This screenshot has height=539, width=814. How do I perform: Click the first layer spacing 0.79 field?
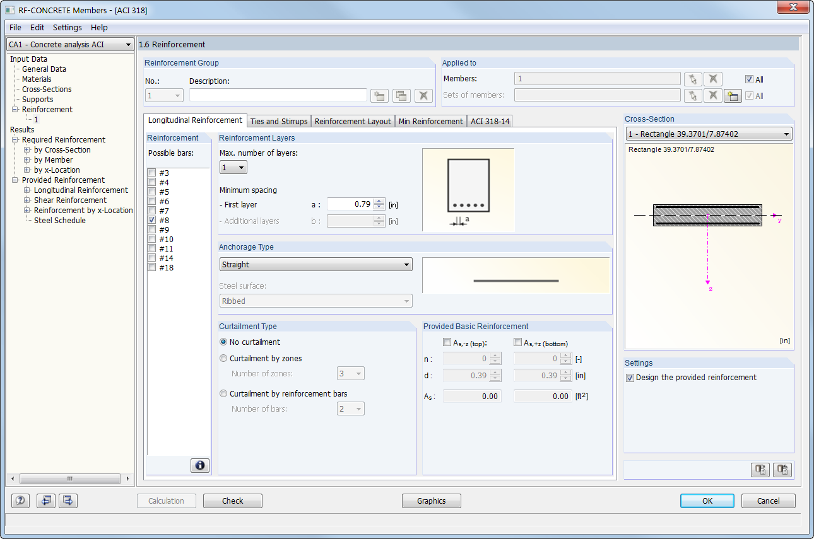point(350,204)
